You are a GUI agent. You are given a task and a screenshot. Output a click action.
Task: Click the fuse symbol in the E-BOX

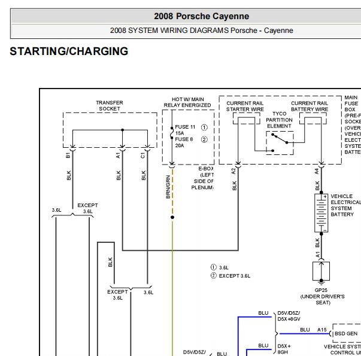(x=172, y=133)
